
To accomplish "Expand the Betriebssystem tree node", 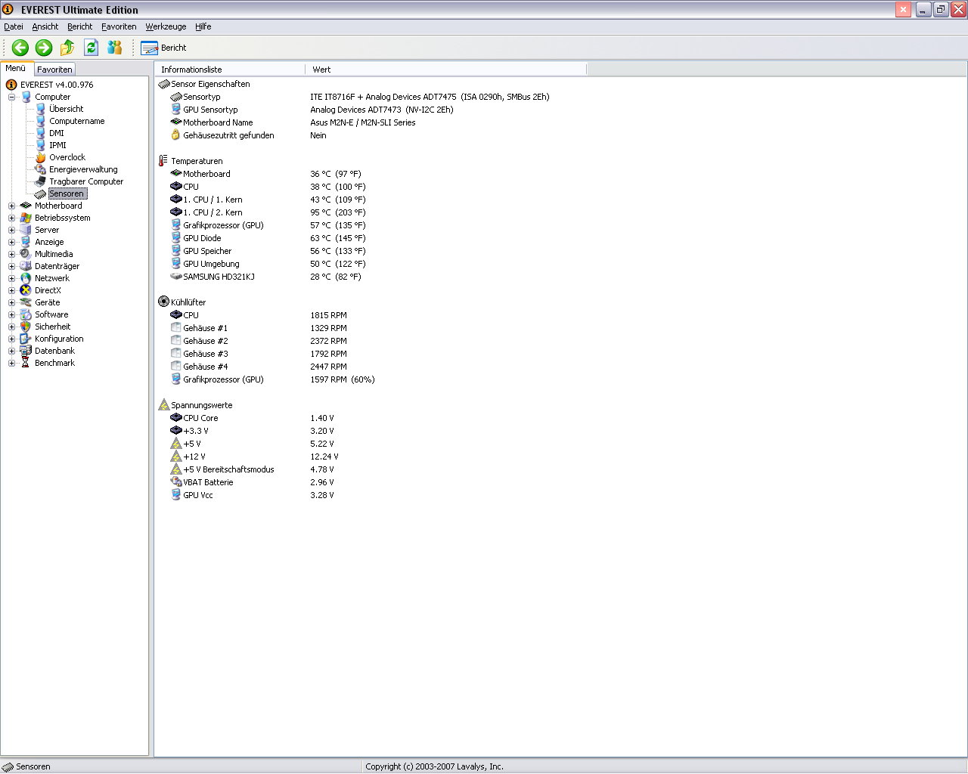I will pos(11,218).
